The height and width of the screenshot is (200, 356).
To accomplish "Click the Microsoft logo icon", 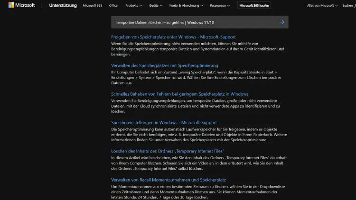I will [11, 5].
